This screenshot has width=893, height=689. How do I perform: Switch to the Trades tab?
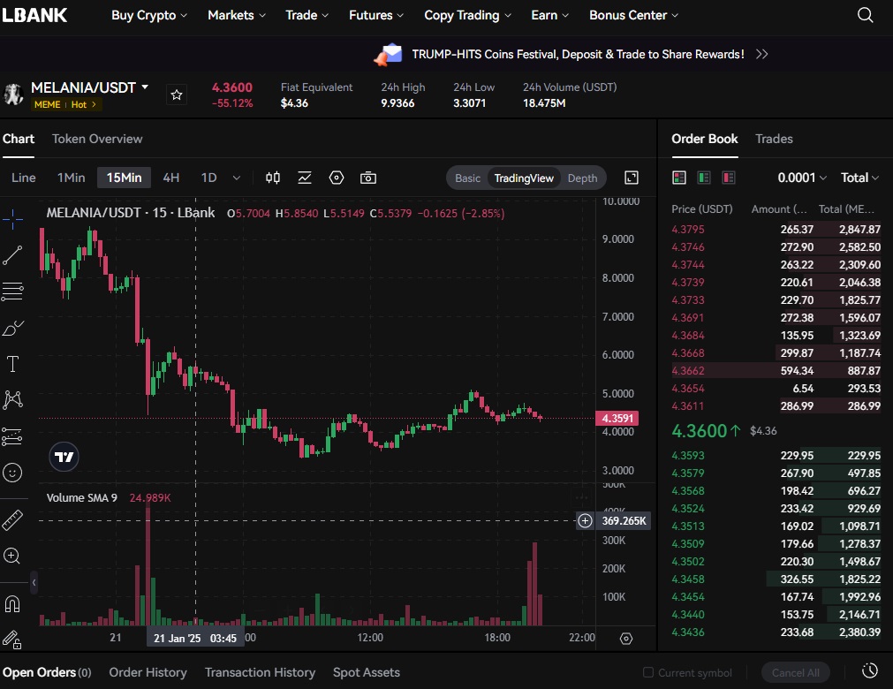(774, 139)
